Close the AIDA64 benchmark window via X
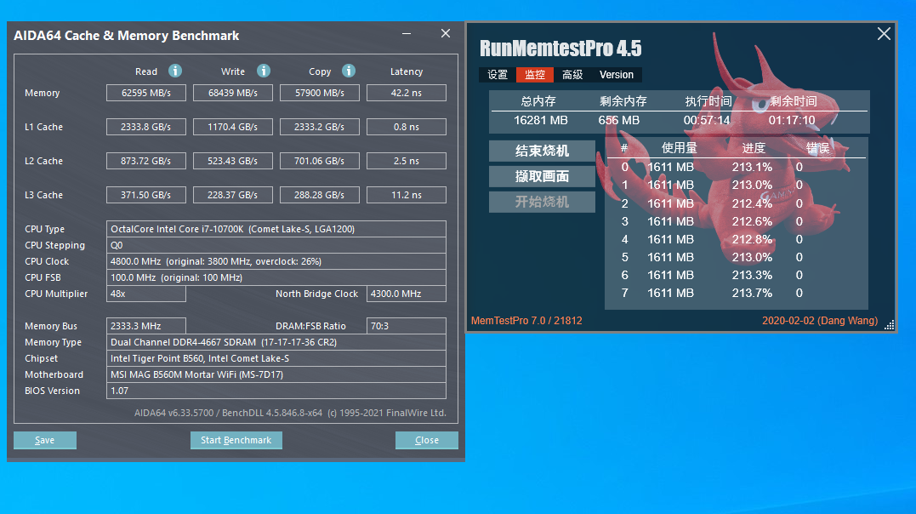 446,33
